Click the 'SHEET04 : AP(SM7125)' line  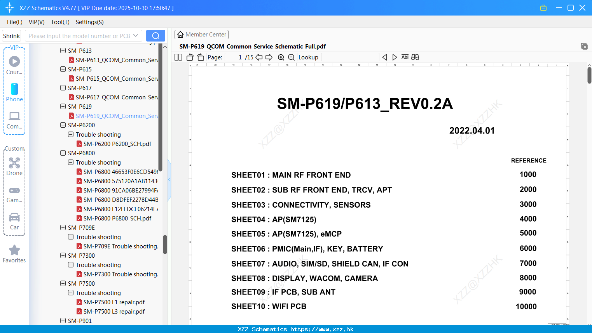[274, 219]
